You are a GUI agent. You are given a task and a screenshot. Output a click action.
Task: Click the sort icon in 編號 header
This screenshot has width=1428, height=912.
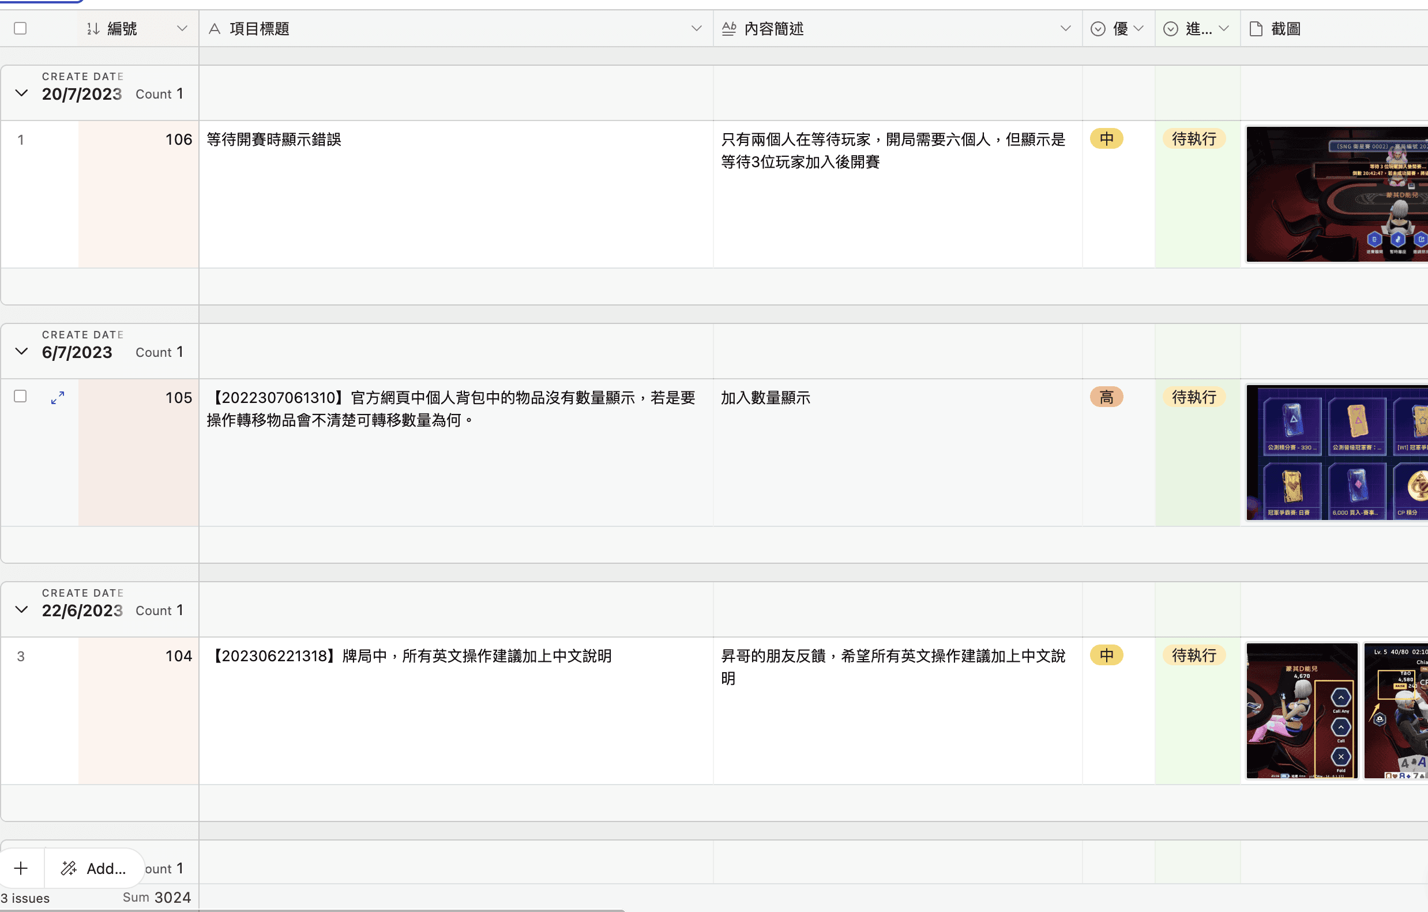[x=93, y=28]
